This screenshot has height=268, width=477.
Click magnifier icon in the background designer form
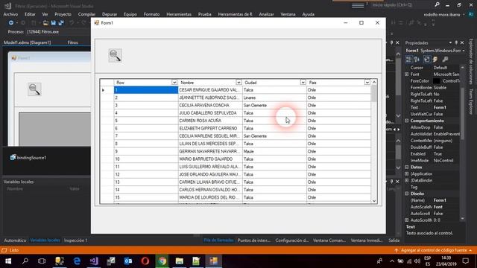click(x=34, y=89)
